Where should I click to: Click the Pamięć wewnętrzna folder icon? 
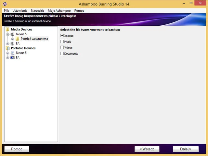click(x=18, y=39)
